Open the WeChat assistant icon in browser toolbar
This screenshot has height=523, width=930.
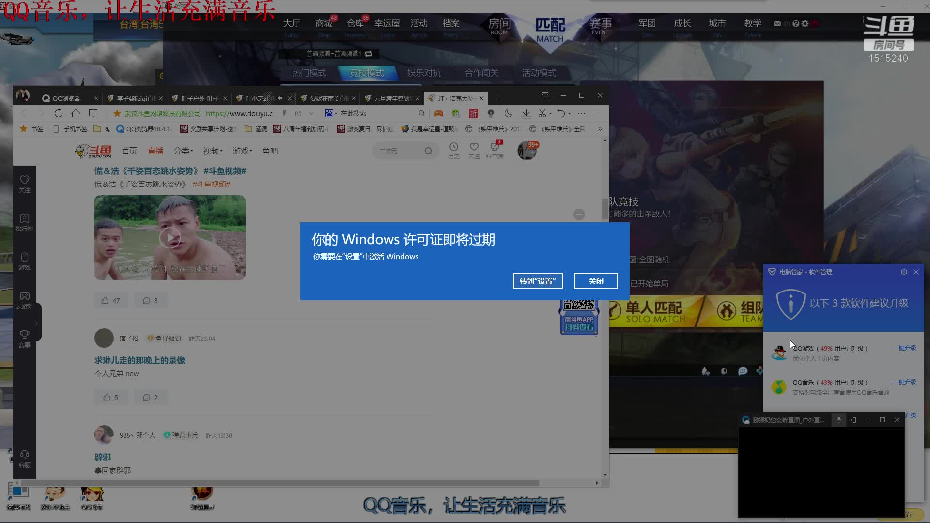click(456, 113)
